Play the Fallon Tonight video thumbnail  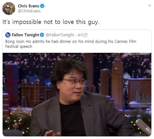click(x=77, y=95)
